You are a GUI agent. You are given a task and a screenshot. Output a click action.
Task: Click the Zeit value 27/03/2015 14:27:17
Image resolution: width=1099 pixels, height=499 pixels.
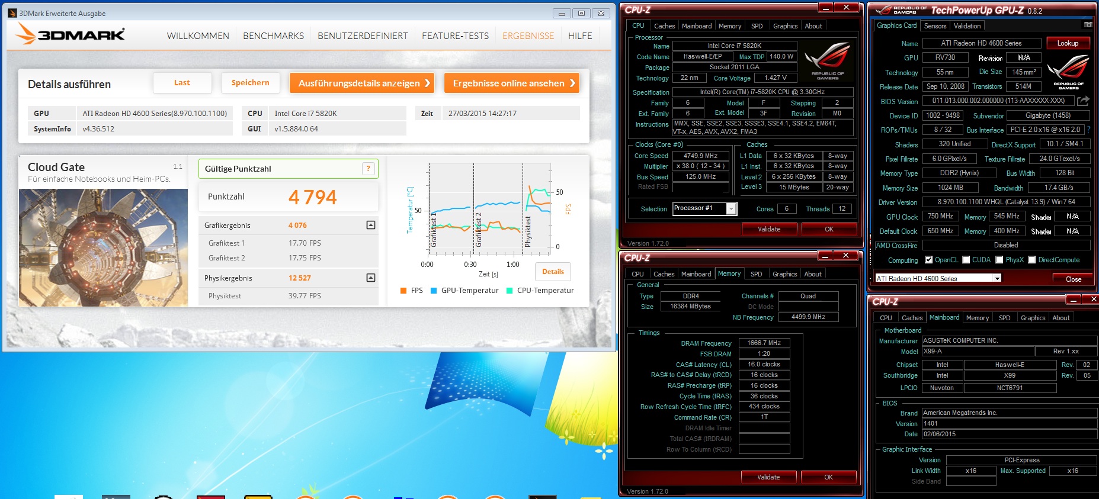coord(482,114)
